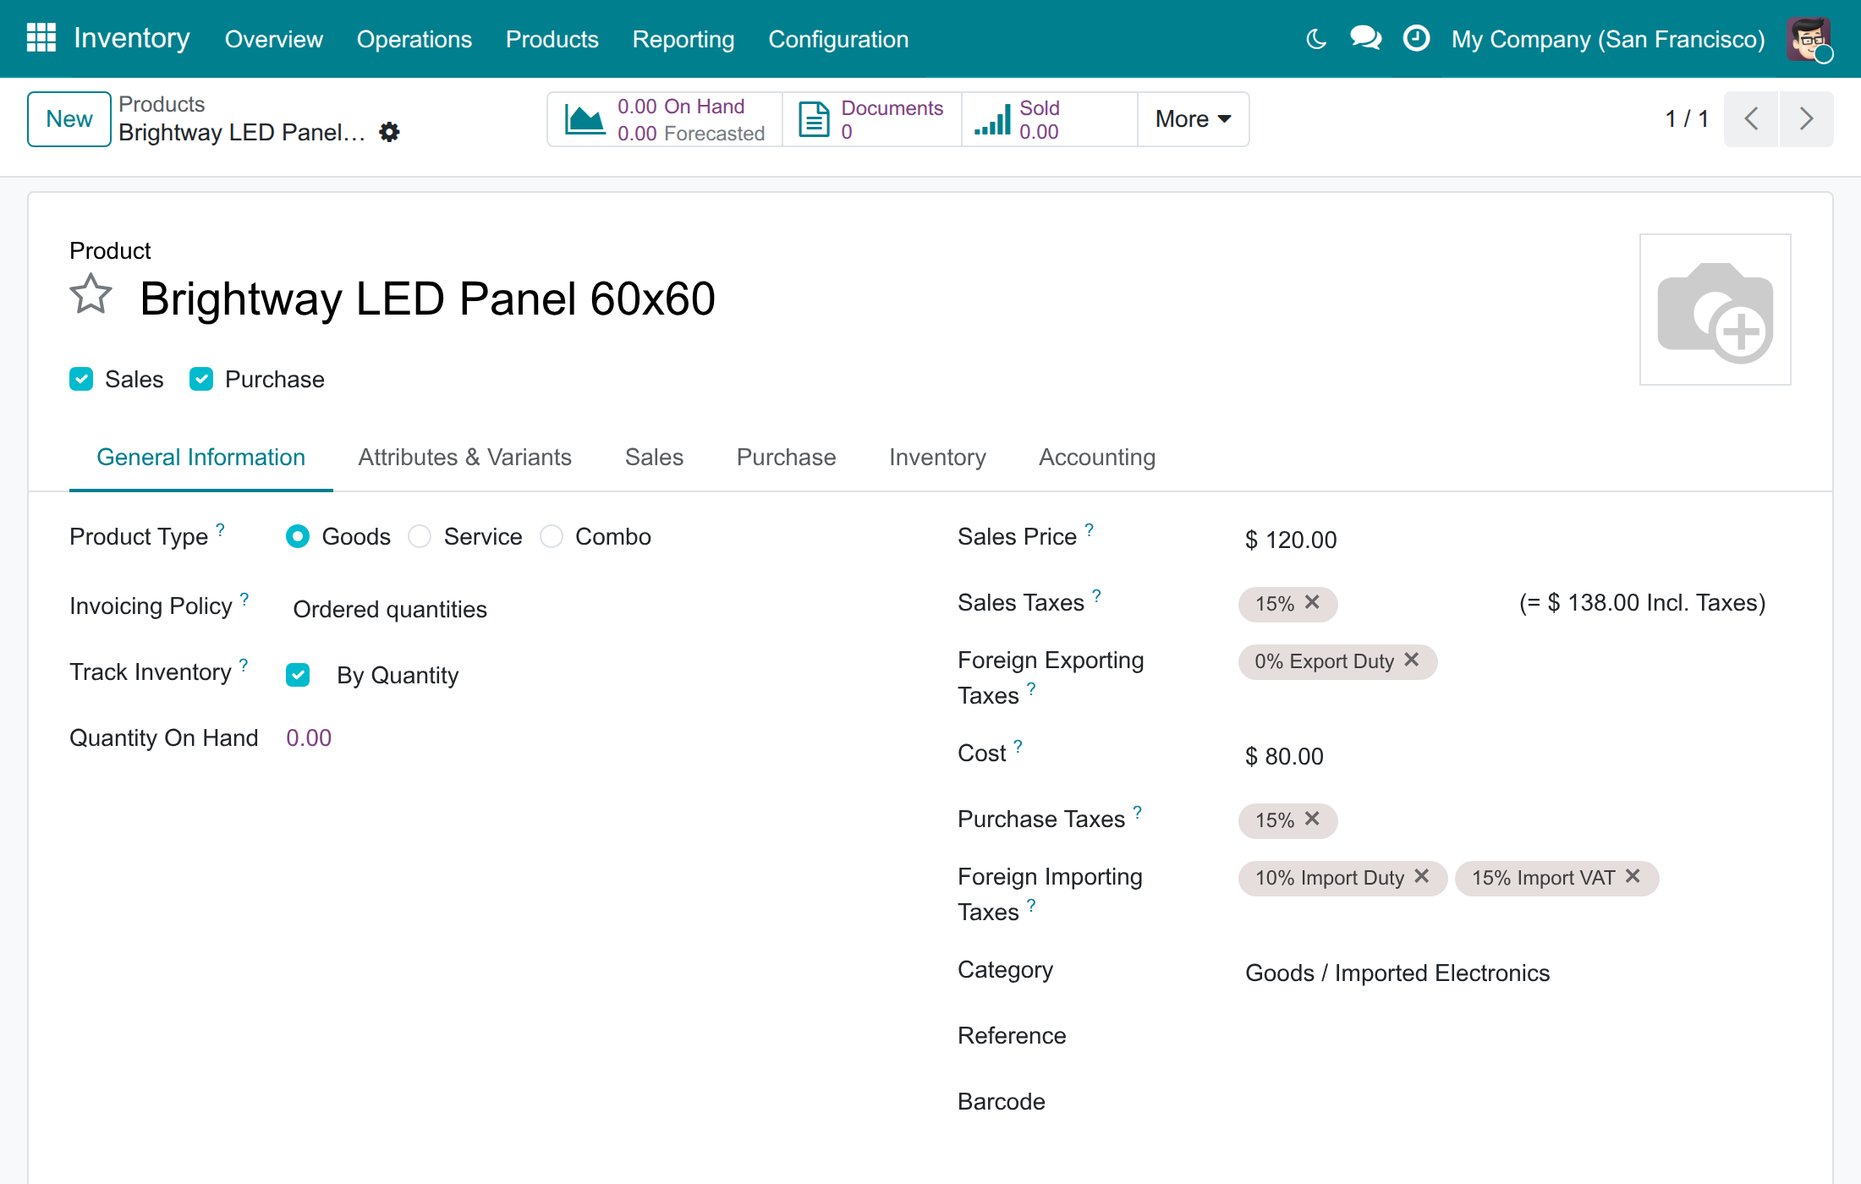Open the Documents stat button
The image size is (1861, 1184).
(872, 119)
